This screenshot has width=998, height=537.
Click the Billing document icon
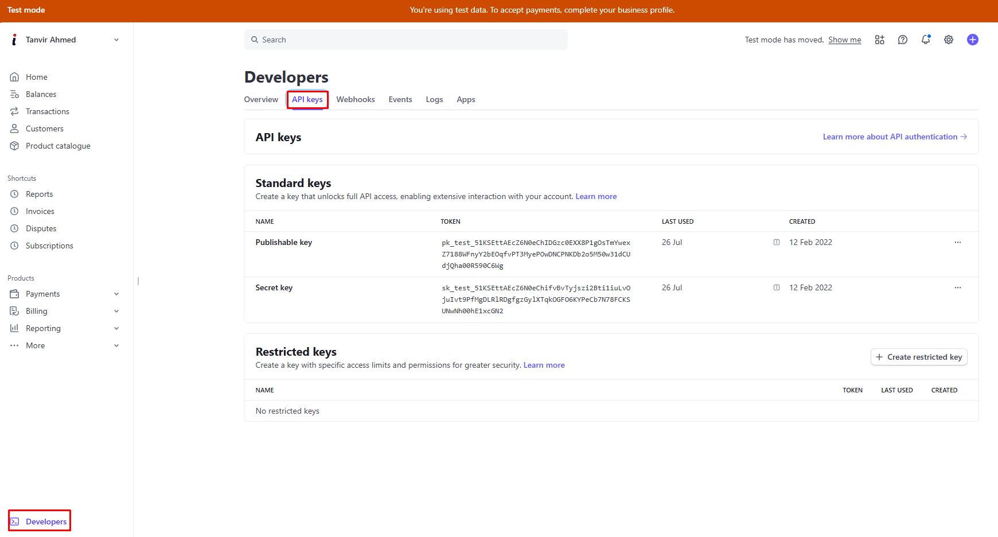coord(14,311)
